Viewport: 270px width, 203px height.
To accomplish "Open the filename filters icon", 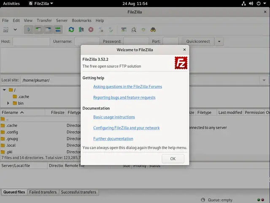I will point(124,30).
